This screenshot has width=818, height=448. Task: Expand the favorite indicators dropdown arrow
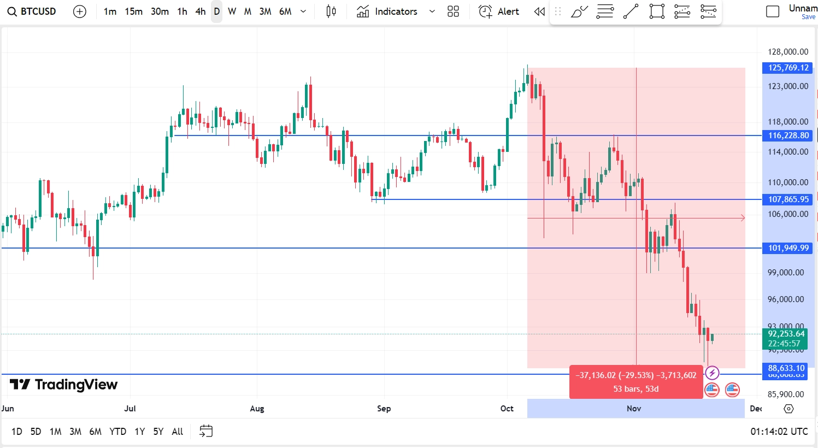pos(432,11)
